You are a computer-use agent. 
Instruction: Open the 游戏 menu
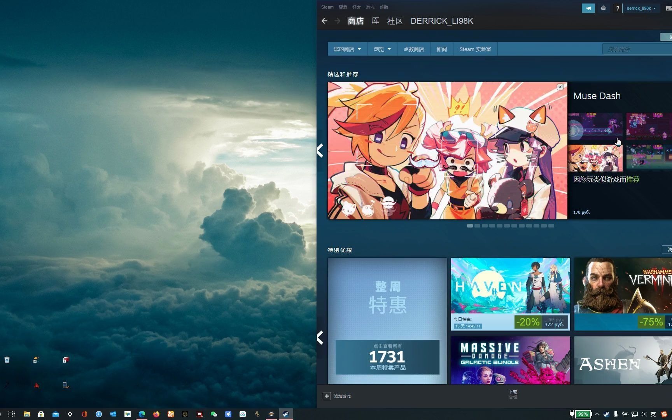click(x=370, y=7)
